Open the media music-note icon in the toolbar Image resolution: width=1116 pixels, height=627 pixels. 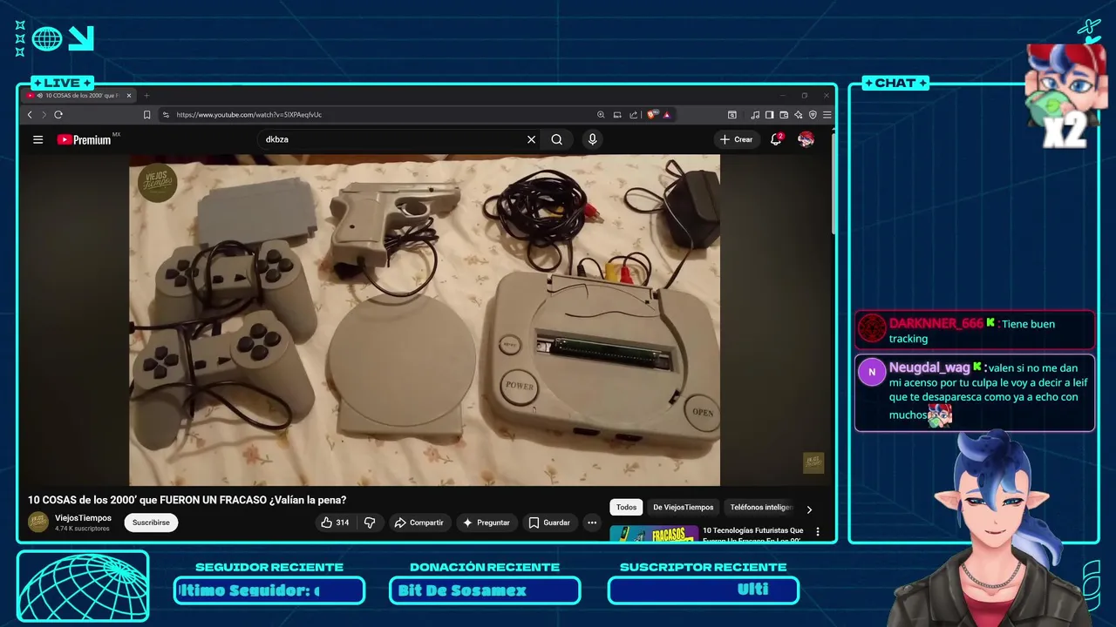[x=755, y=115]
